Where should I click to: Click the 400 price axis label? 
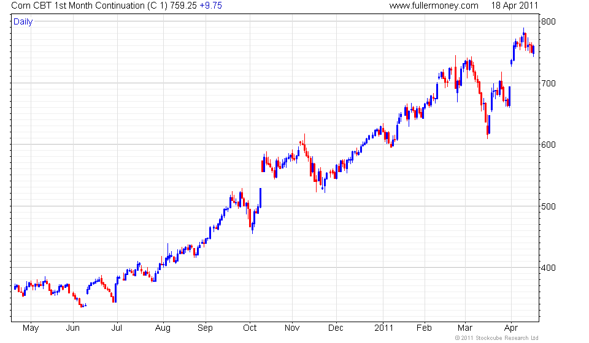(x=548, y=268)
